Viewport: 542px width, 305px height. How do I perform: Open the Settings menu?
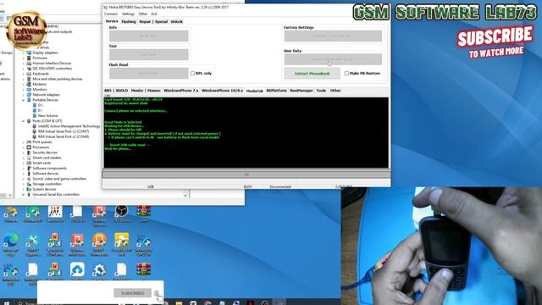pos(128,14)
